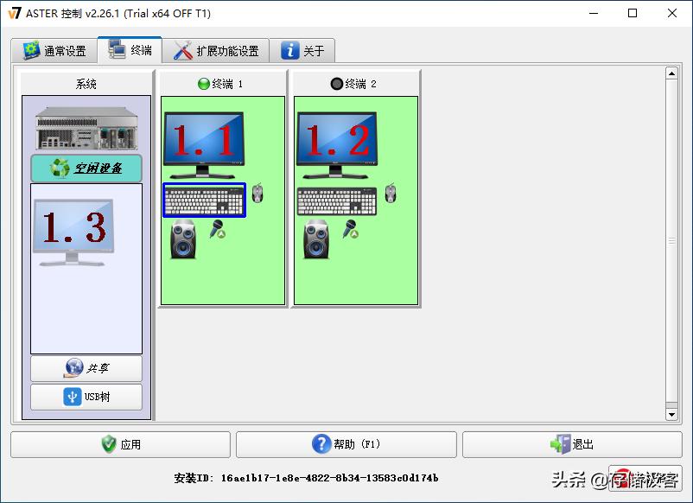Click the 应用 button to apply settings
693x503 pixels.
click(x=118, y=443)
